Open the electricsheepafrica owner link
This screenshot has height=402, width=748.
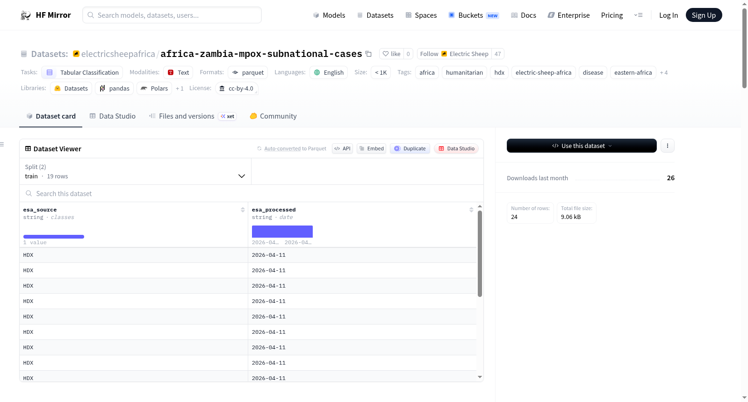pyautogui.click(x=118, y=54)
